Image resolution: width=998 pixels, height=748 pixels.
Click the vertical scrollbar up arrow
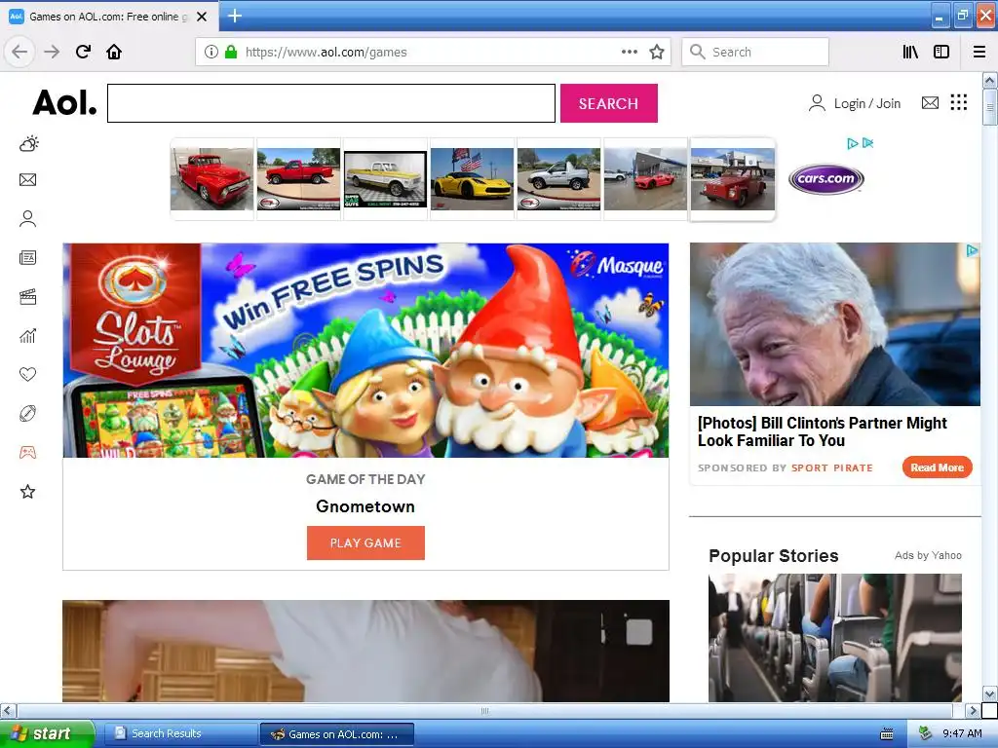tap(989, 80)
